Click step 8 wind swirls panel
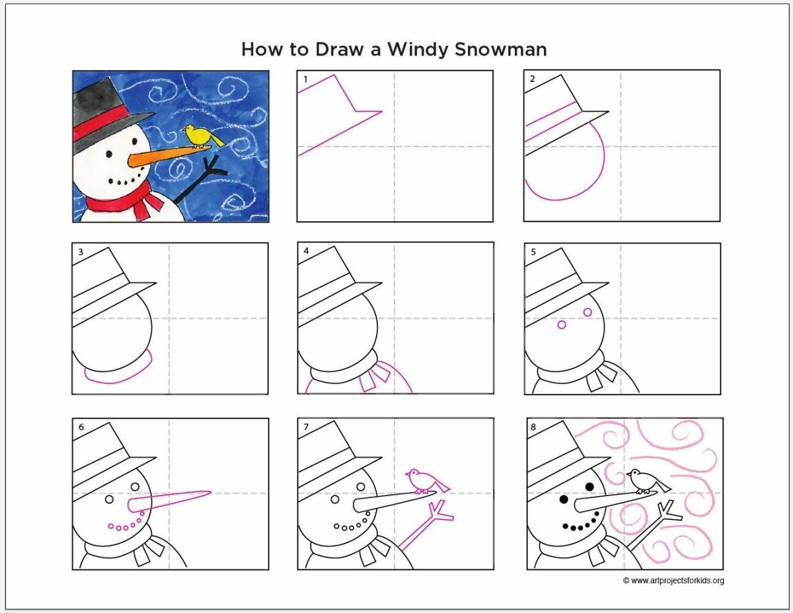Screen dimensions: 793x613 (x=625, y=493)
